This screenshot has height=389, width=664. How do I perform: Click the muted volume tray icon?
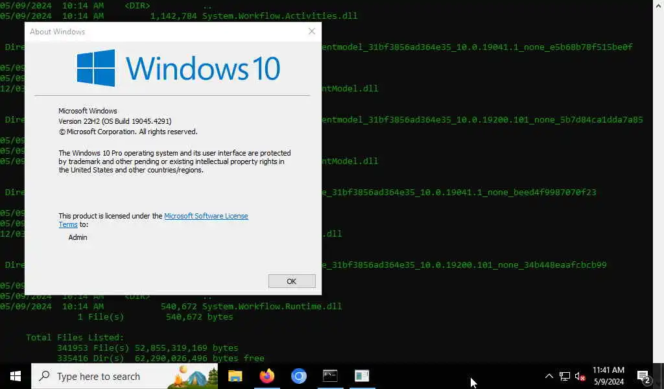tap(580, 376)
